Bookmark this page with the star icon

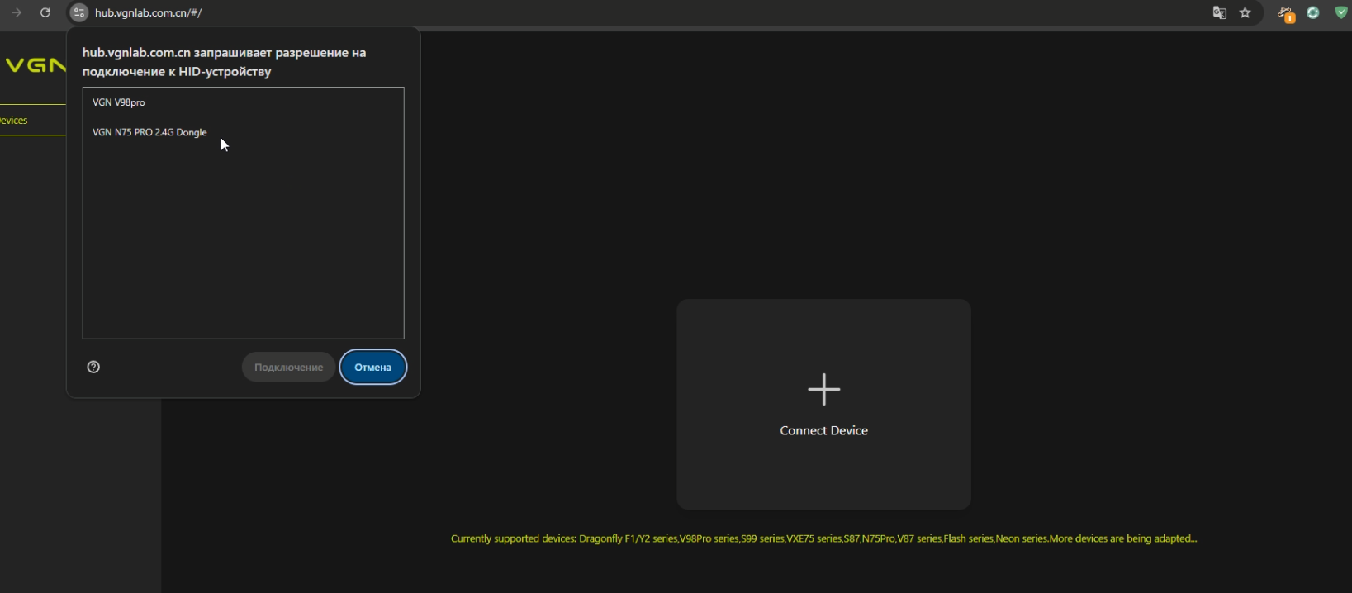pos(1245,12)
